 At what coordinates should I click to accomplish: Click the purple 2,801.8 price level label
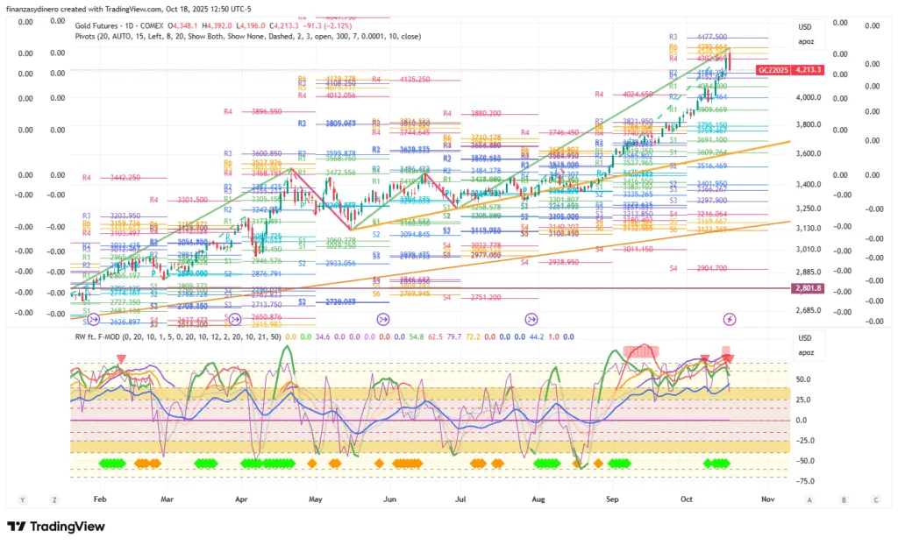807,287
